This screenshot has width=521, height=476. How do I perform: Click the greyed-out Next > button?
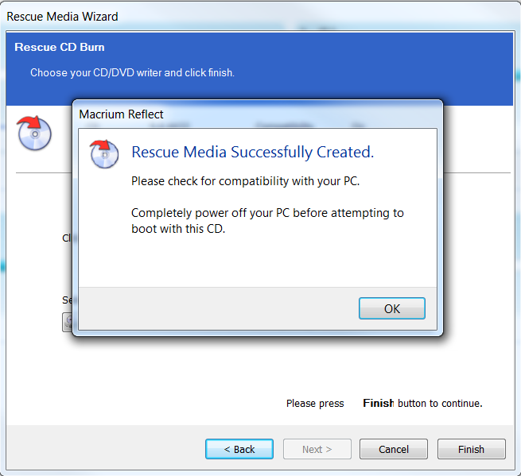click(x=317, y=449)
